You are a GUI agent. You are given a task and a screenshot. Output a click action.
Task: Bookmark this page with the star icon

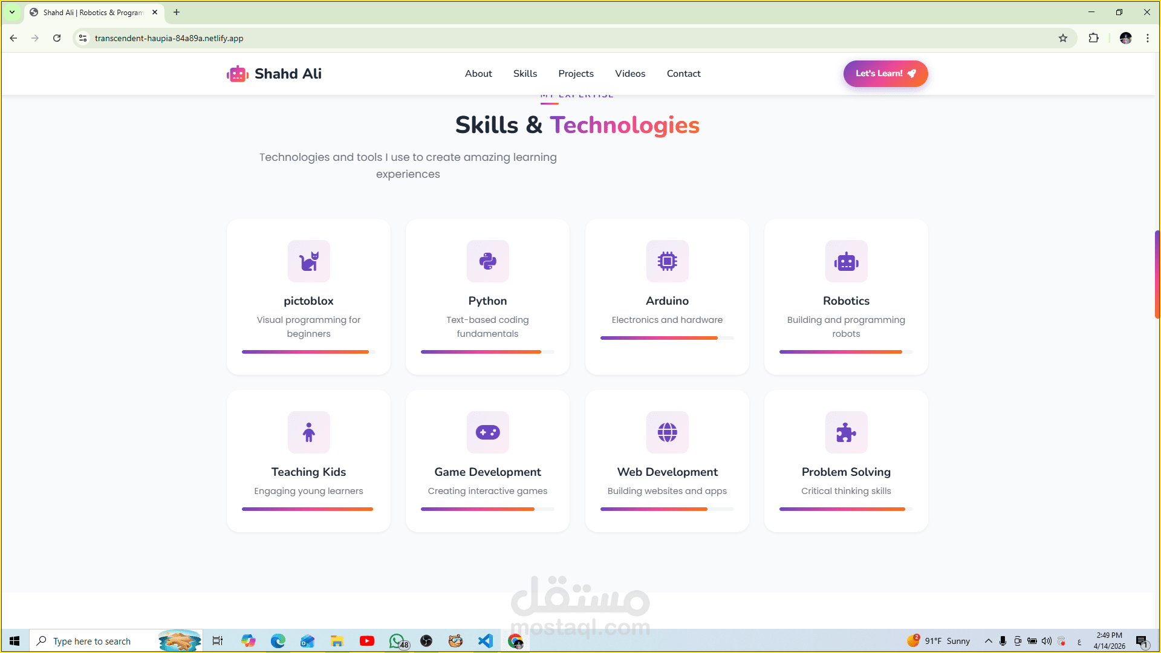click(x=1063, y=38)
